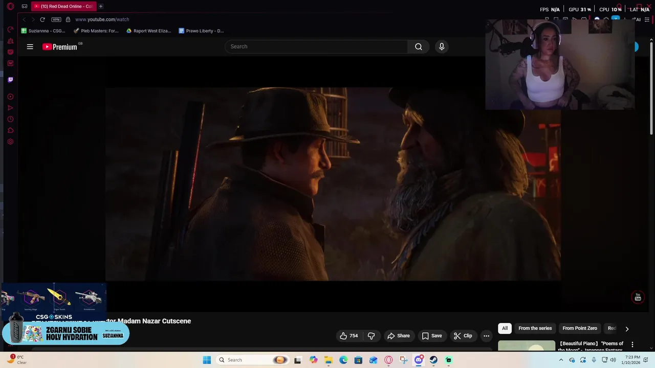Viewport: 655px width, 368px height.
Task: Open Raport West Eliza bookmark
Action: pos(148,31)
